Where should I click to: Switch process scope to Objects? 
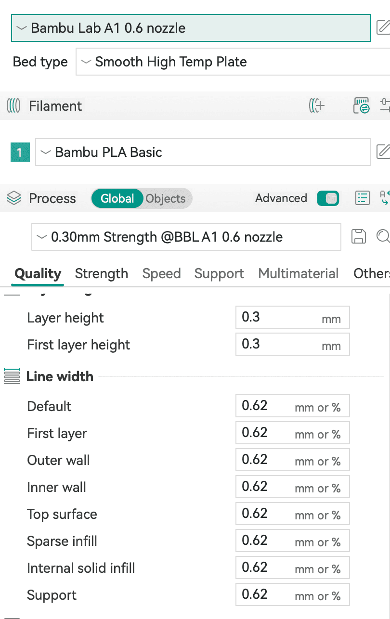(166, 198)
